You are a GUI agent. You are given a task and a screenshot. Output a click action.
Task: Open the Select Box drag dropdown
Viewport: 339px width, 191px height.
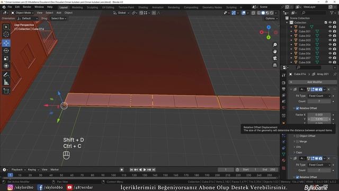click(x=58, y=19)
